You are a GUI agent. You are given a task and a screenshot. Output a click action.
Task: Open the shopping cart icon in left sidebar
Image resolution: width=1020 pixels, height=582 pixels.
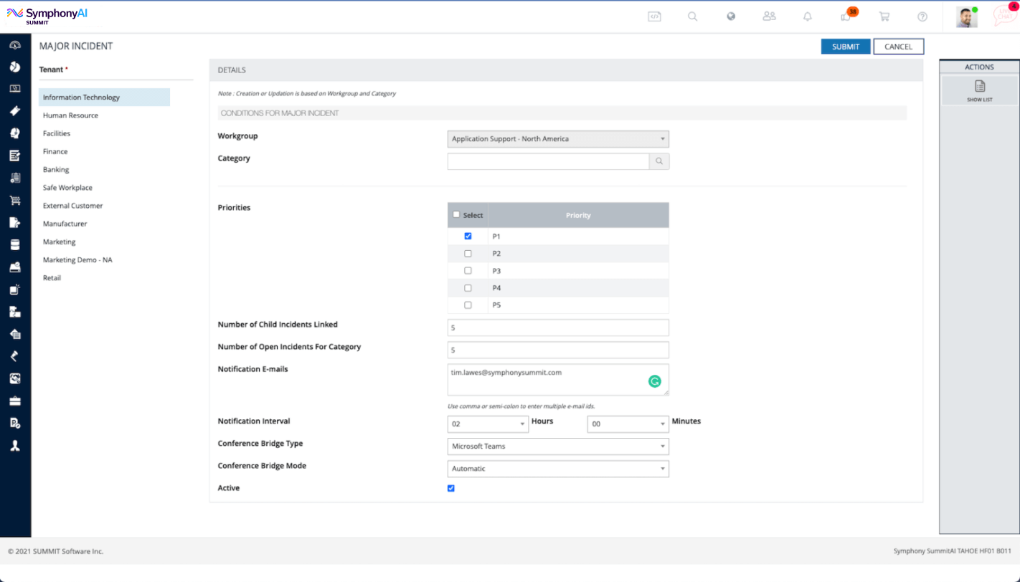click(14, 200)
